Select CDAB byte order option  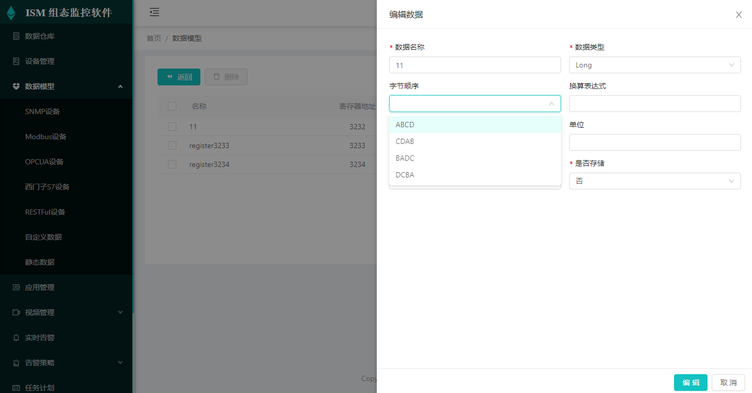click(x=475, y=141)
